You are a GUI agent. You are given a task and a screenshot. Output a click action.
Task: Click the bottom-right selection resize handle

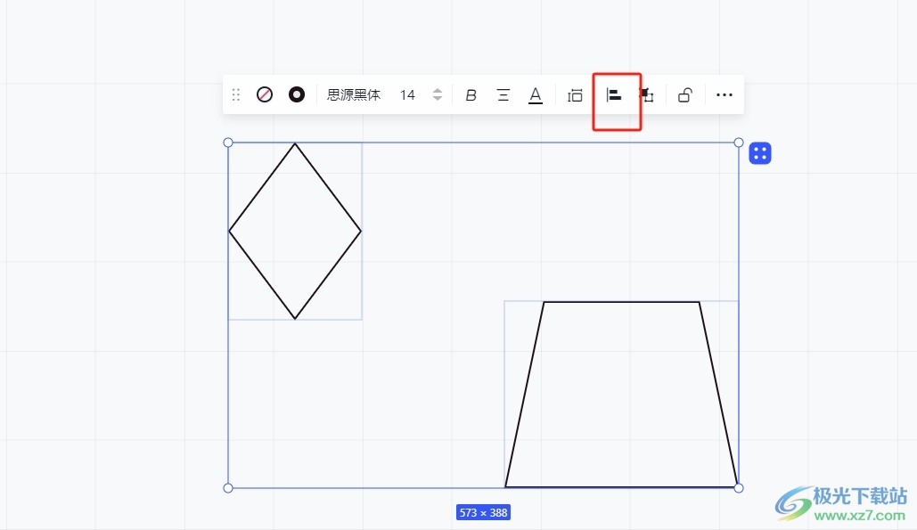pyautogui.click(x=739, y=488)
